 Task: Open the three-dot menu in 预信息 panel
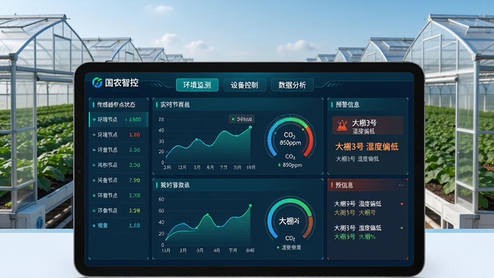[x=401, y=185]
